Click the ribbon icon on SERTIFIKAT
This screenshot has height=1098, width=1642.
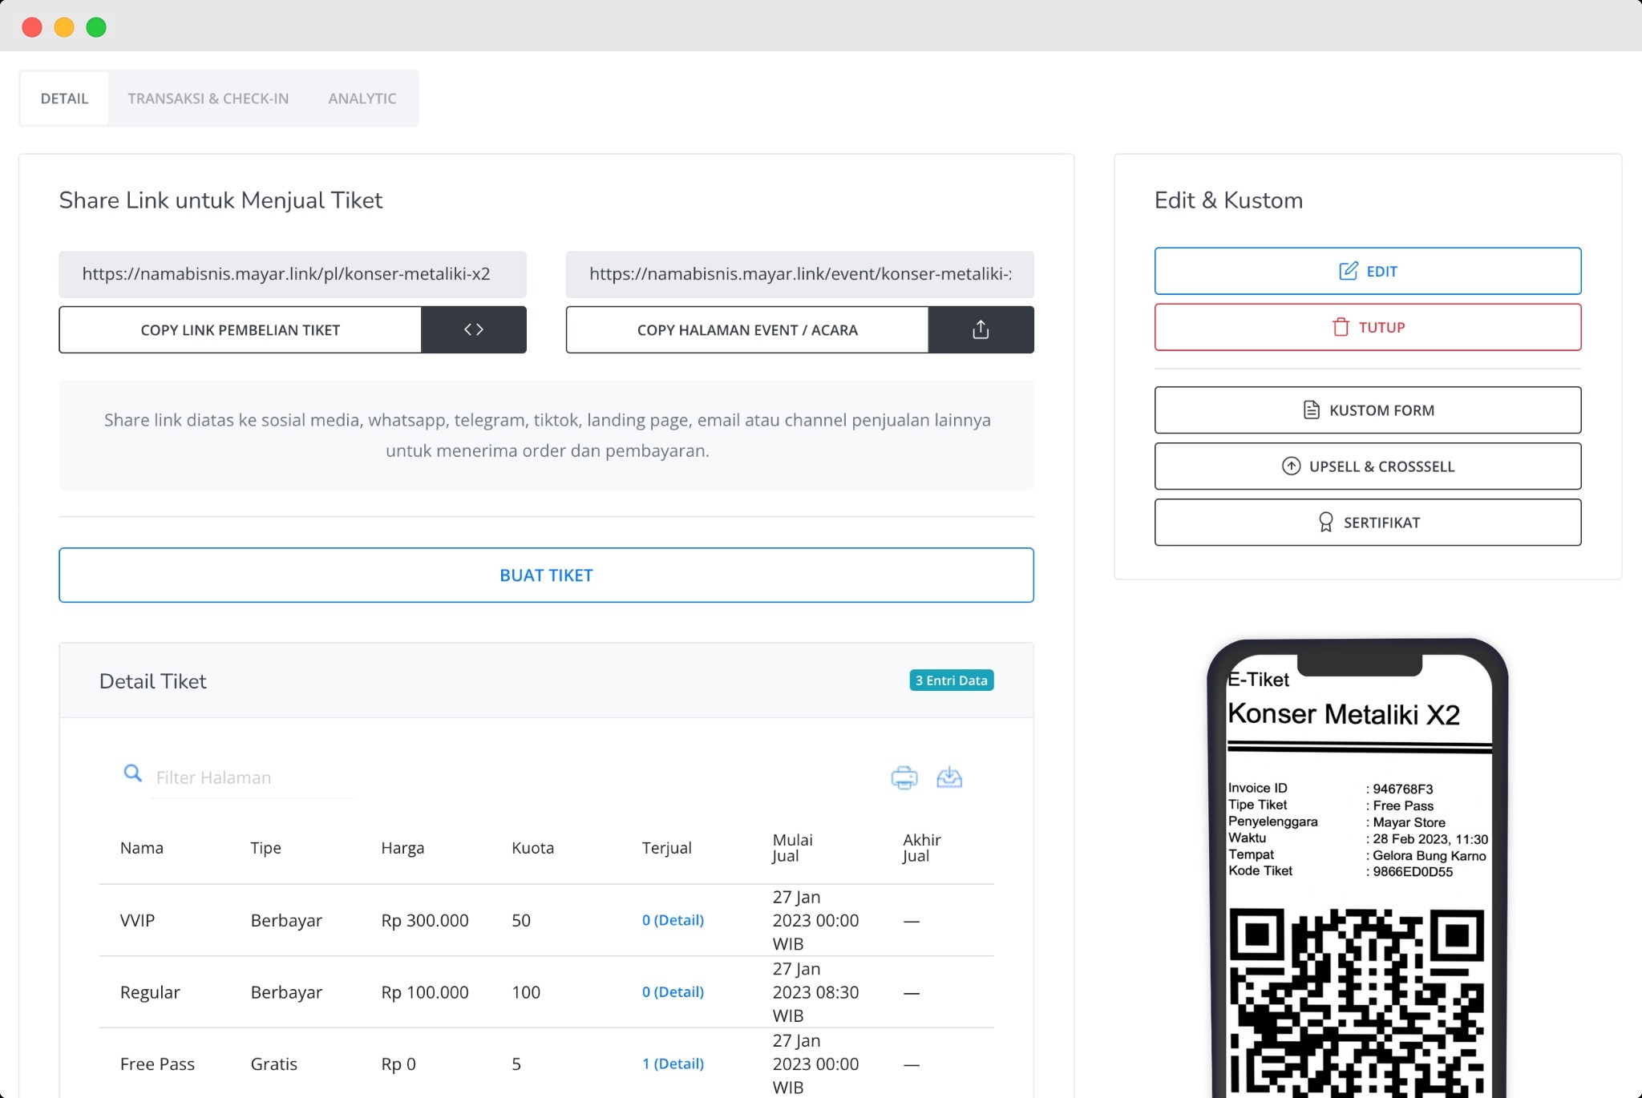pos(1327,521)
